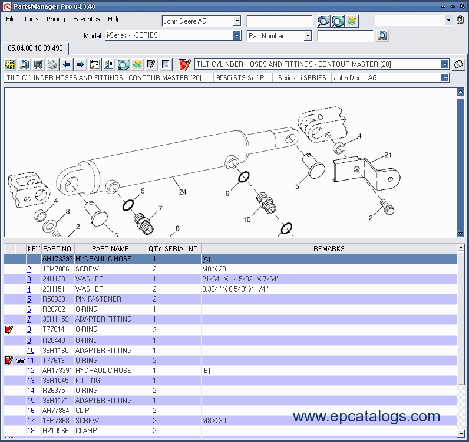Click key link 10 for ADAPTER FITTING
The image size is (469, 442).
click(31, 351)
